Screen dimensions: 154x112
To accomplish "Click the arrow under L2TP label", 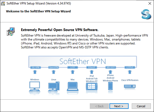I will [x=73, y=72].
